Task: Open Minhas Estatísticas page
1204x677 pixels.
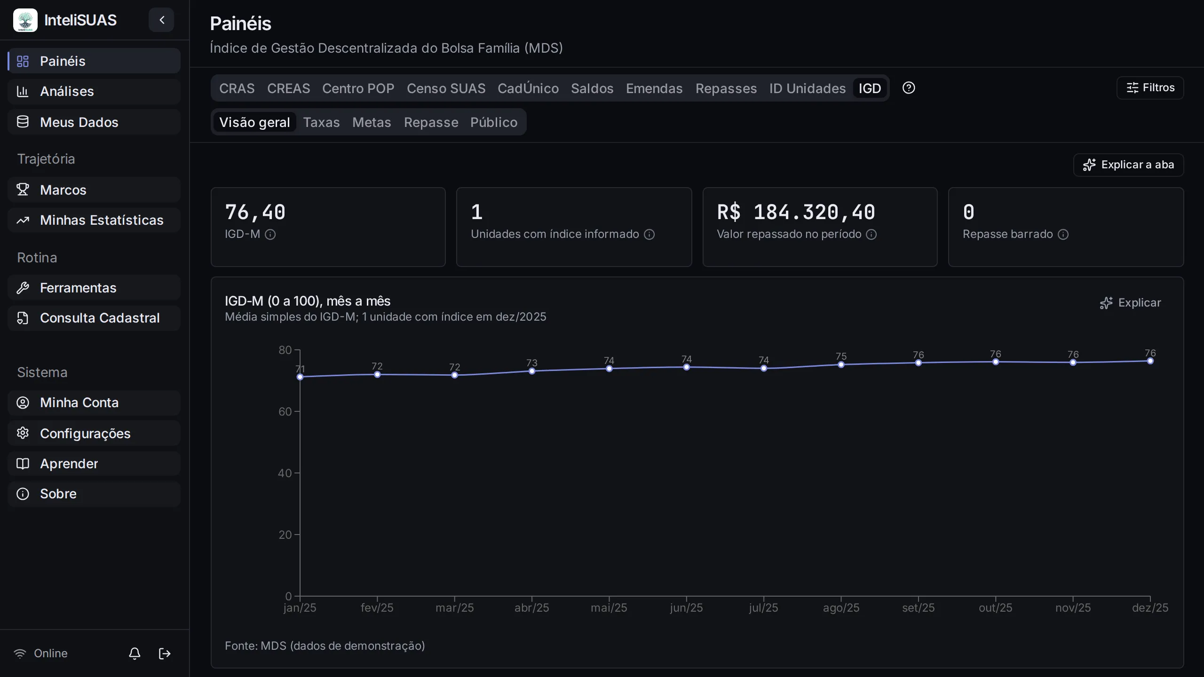Action: 94,220
